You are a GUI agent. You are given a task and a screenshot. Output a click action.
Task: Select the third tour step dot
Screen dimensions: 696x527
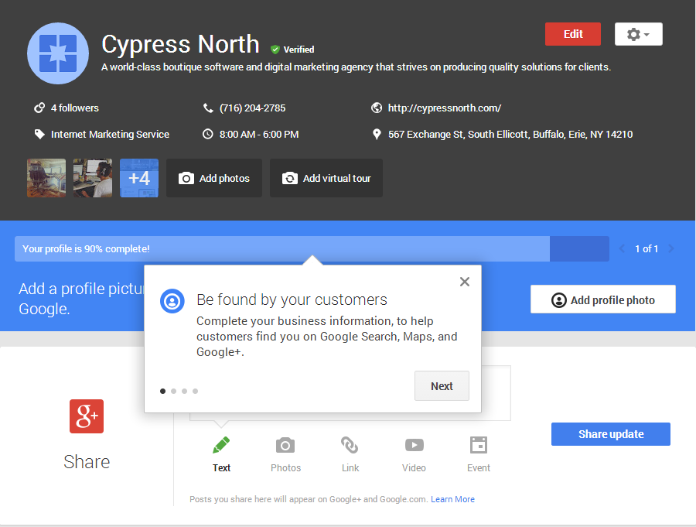coord(184,391)
